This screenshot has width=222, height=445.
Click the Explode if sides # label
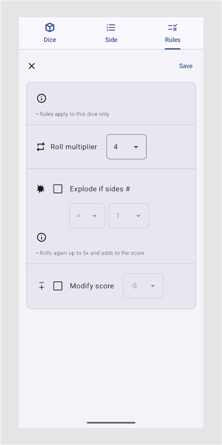100,189
